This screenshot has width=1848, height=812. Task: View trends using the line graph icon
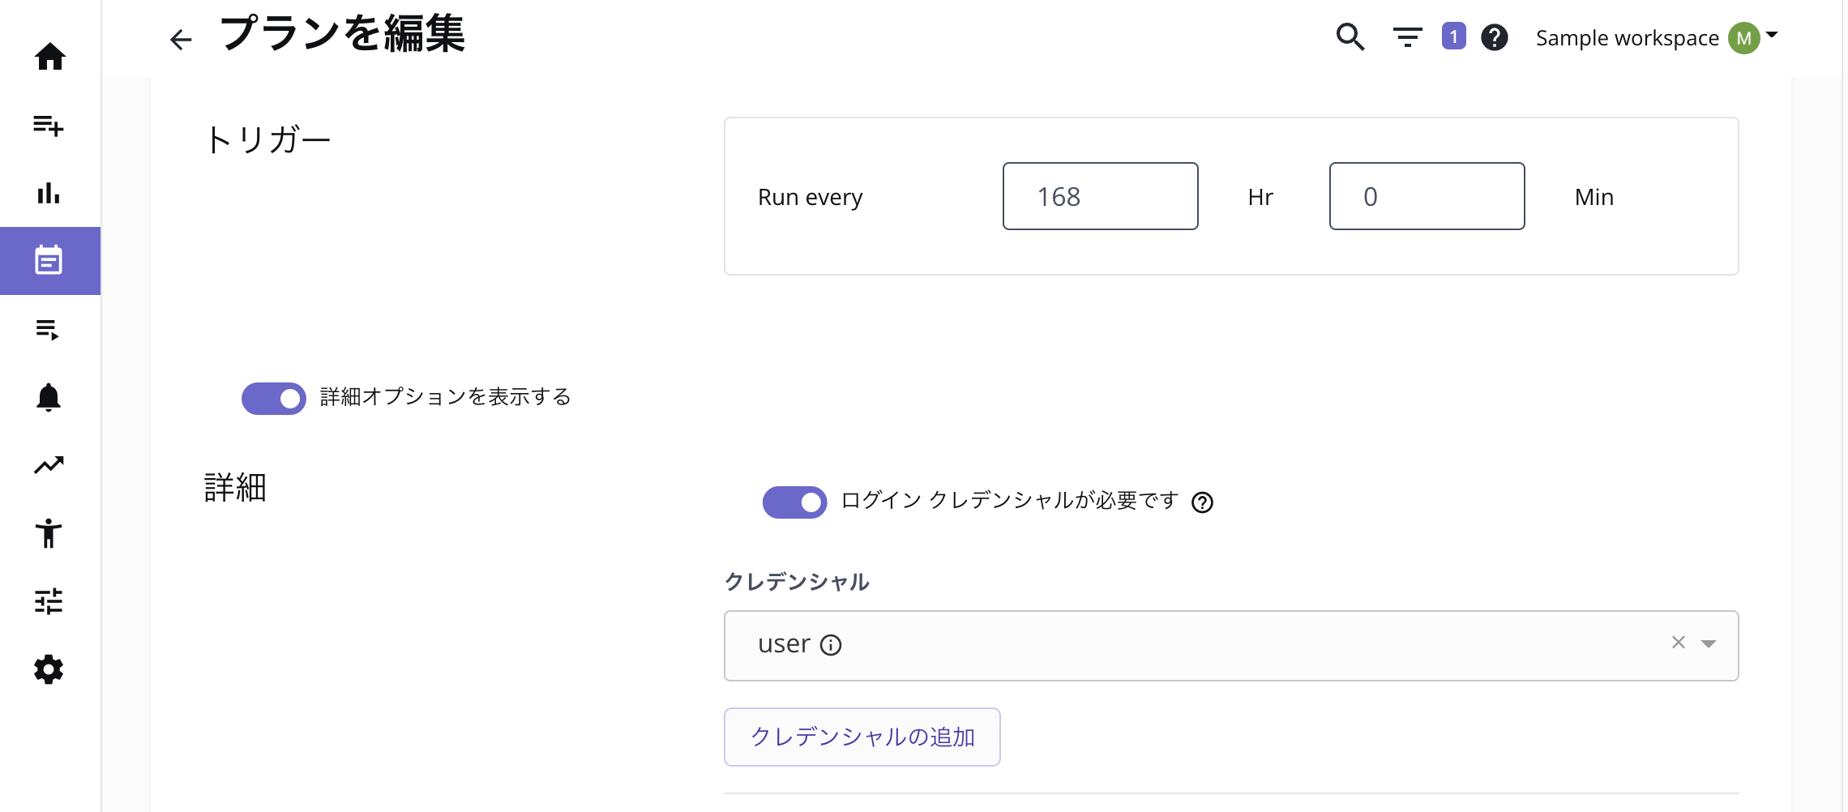coord(49,464)
